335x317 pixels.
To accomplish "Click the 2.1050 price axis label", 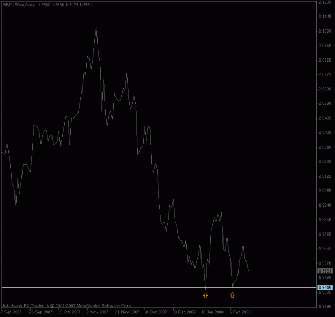I will point(325,31).
